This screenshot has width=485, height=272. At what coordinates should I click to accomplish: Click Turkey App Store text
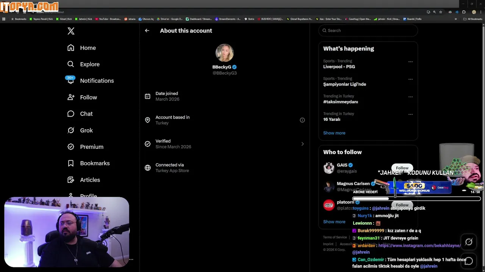pyautogui.click(x=172, y=171)
